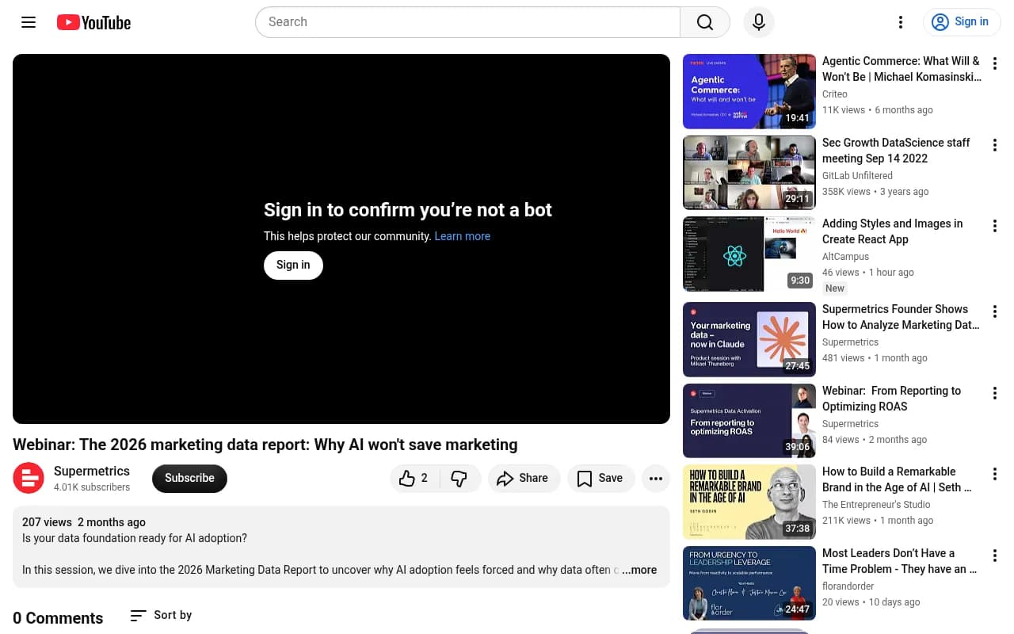The height and width of the screenshot is (634, 1014).
Task: Click channel name AltCampus
Action: tap(846, 257)
